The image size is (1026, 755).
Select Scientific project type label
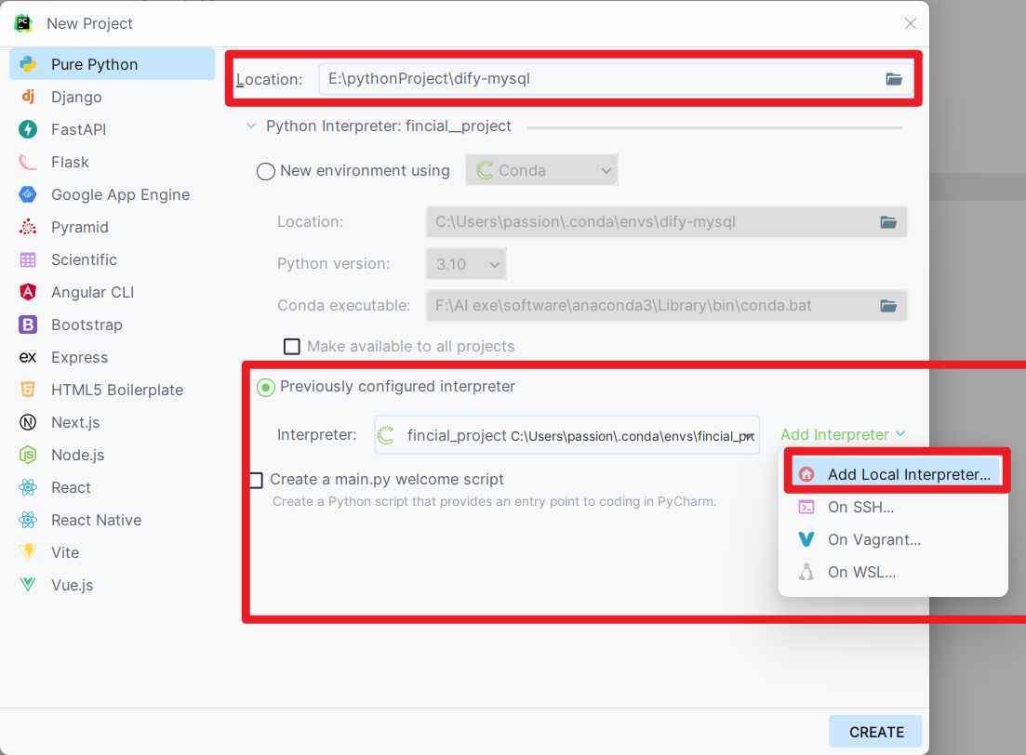[x=84, y=259]
